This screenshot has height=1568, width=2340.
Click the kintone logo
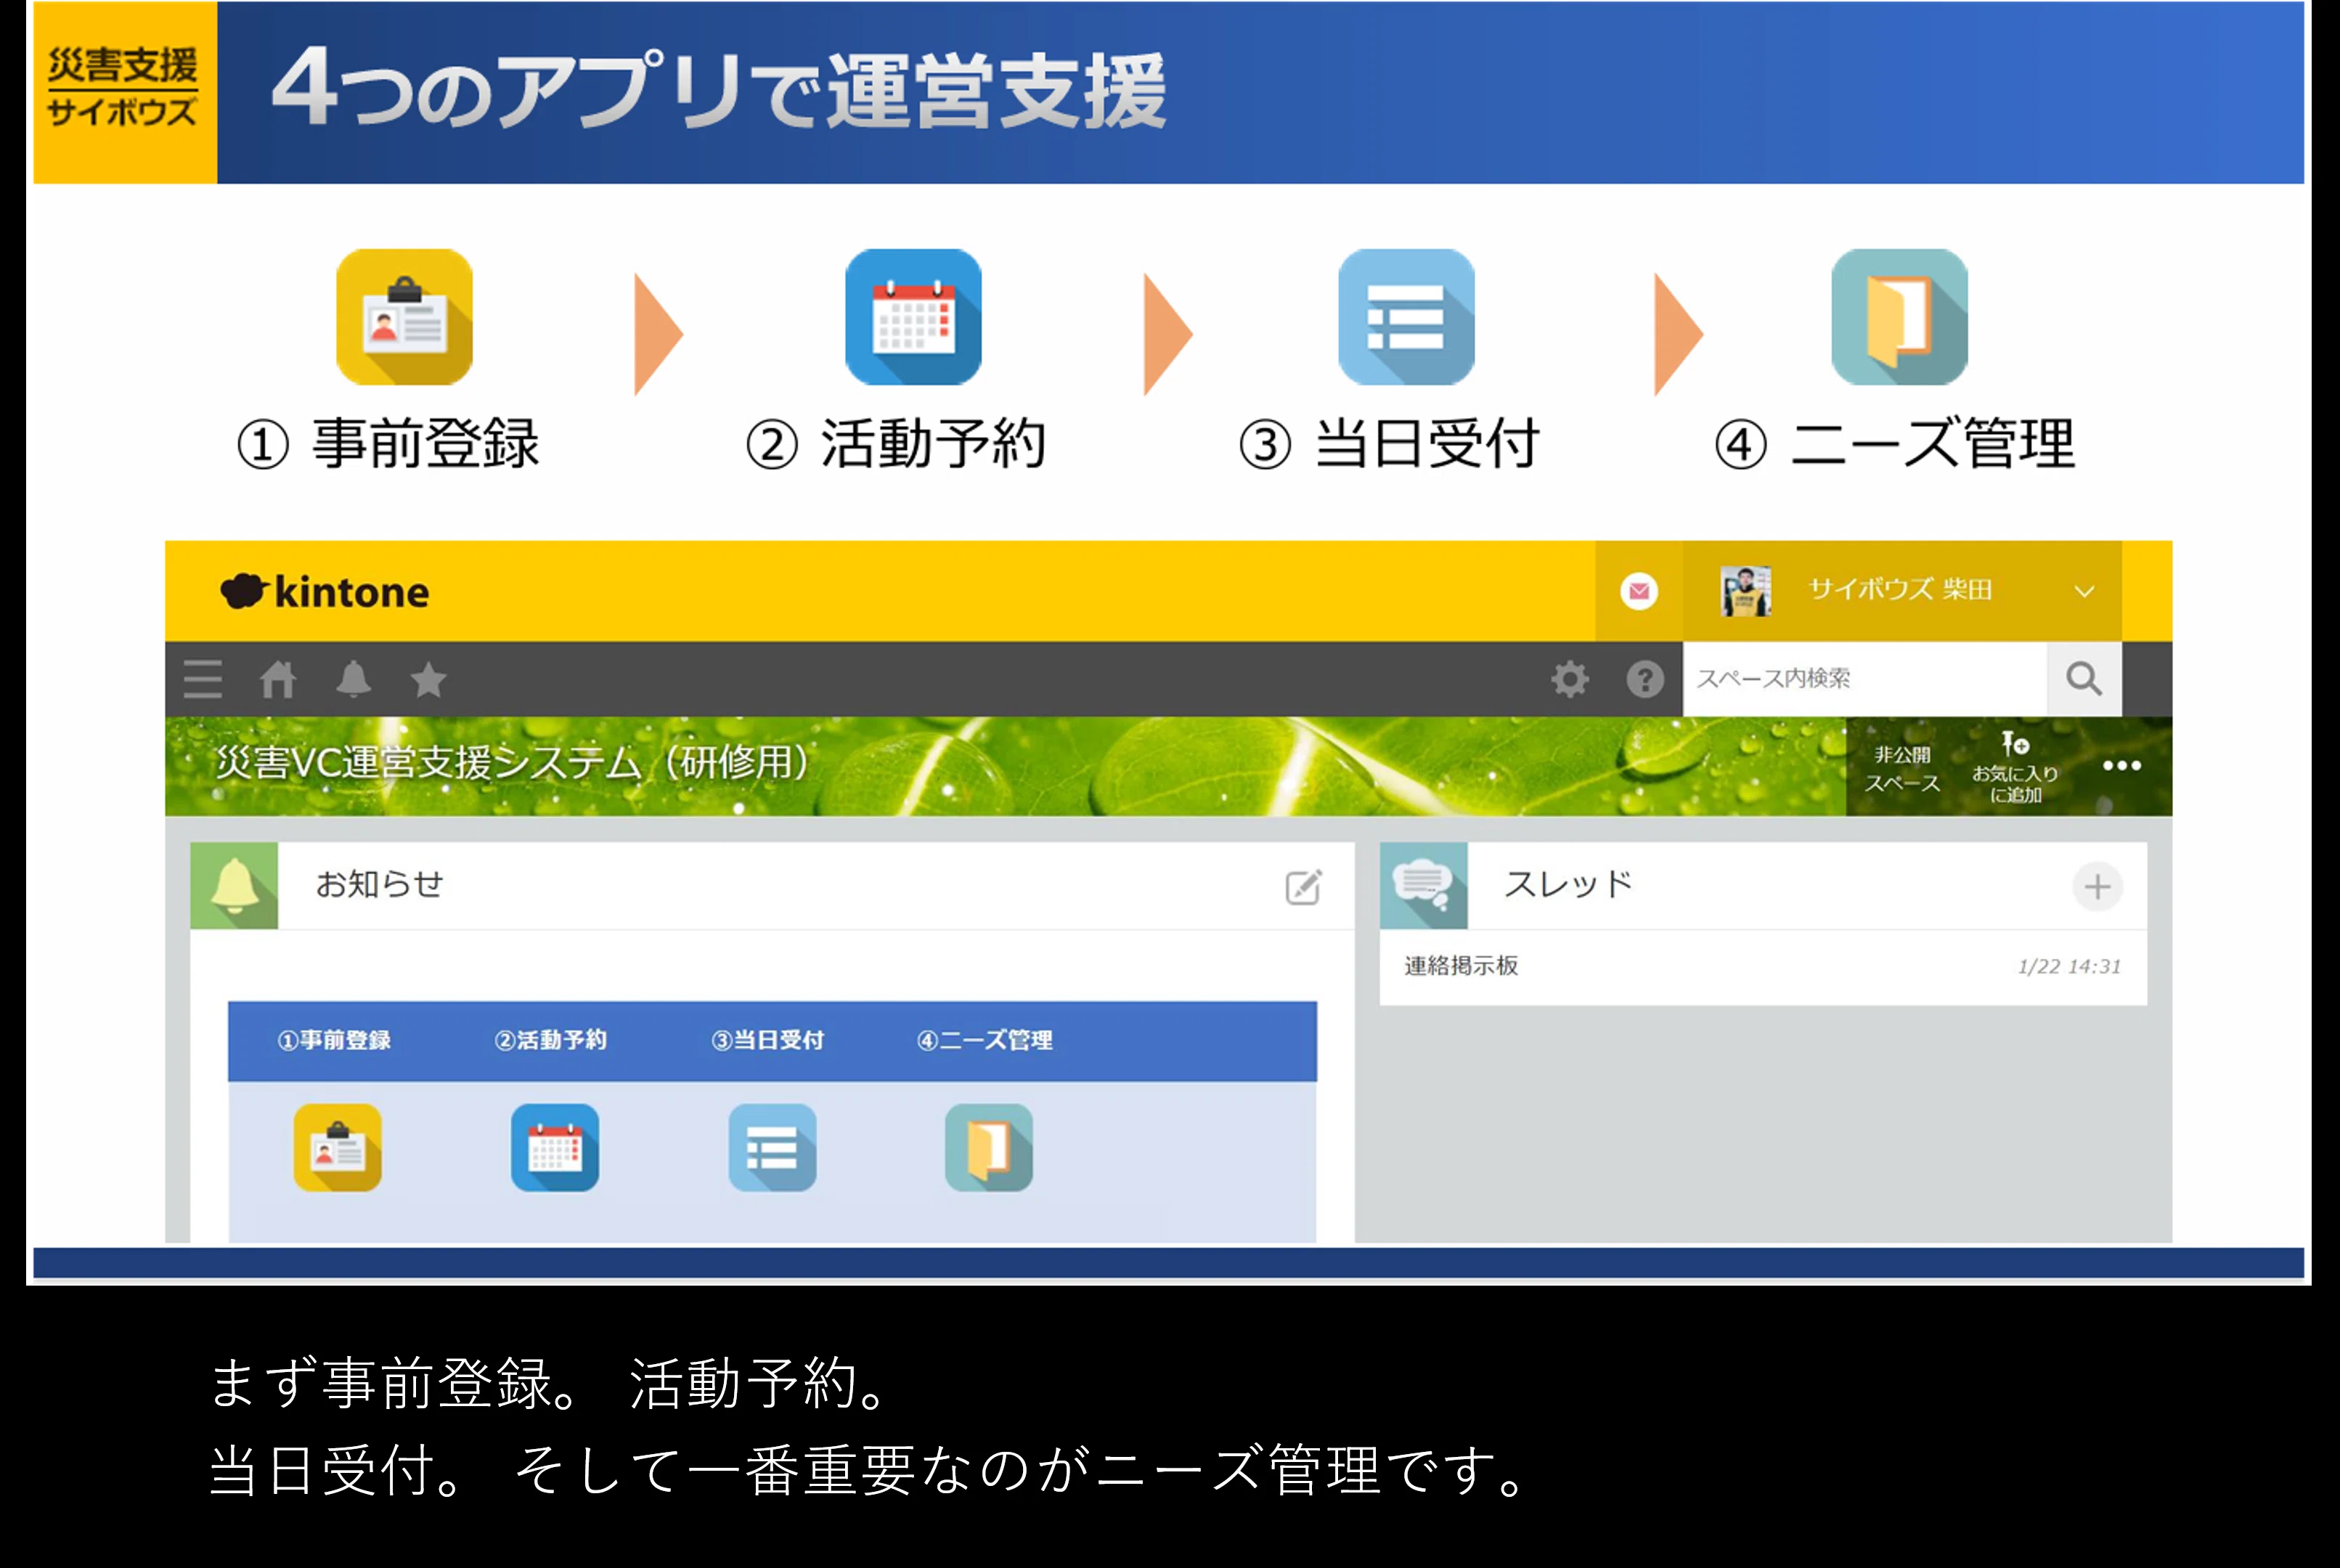[325, 592]
